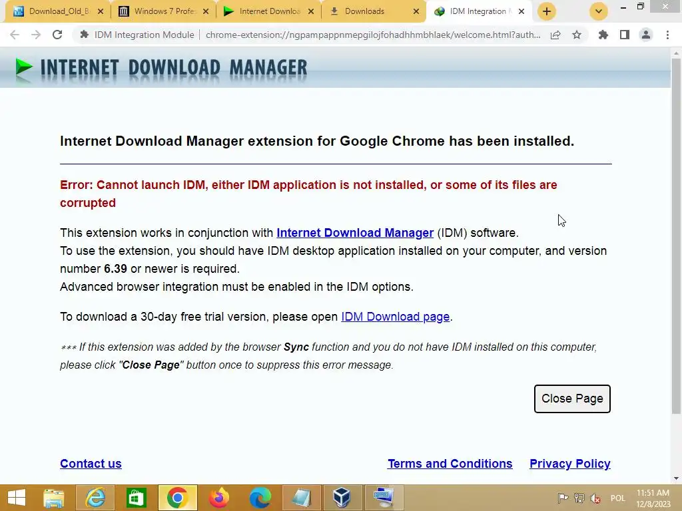This screenshot has width=682, height=511.
Task: Open the Internet Download Manager link
Action: 355,233
